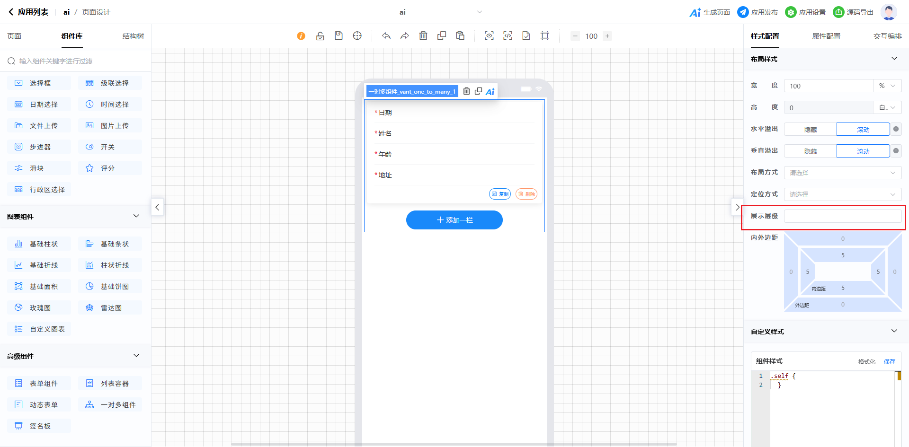Click the save disk icon in toolbar
The image size is (909, 447).
(339, 36)
